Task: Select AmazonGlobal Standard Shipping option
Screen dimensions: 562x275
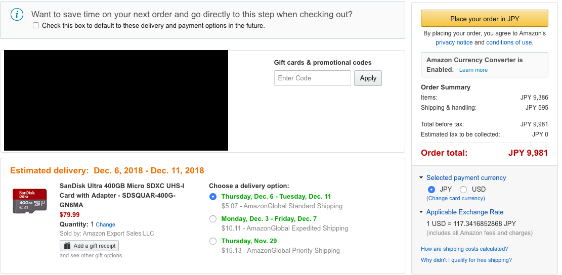Action: [213, 197]
